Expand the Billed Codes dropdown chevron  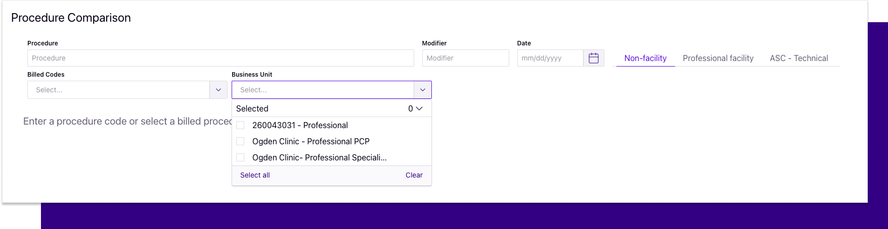tap(218, 90)
